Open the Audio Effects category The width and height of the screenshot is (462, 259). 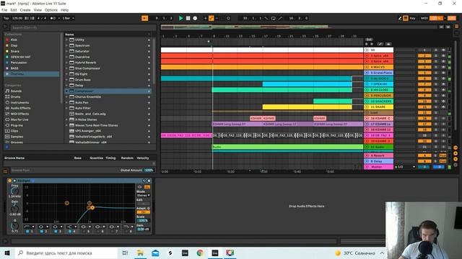coord(20,108)
